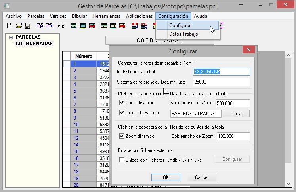Open the Aplicaciones menu
The width and height of the screenshot is (296, 192).
pos(139,16)
